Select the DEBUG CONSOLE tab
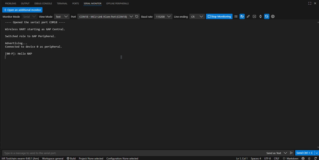319x160 pixels. coord(43,3)
